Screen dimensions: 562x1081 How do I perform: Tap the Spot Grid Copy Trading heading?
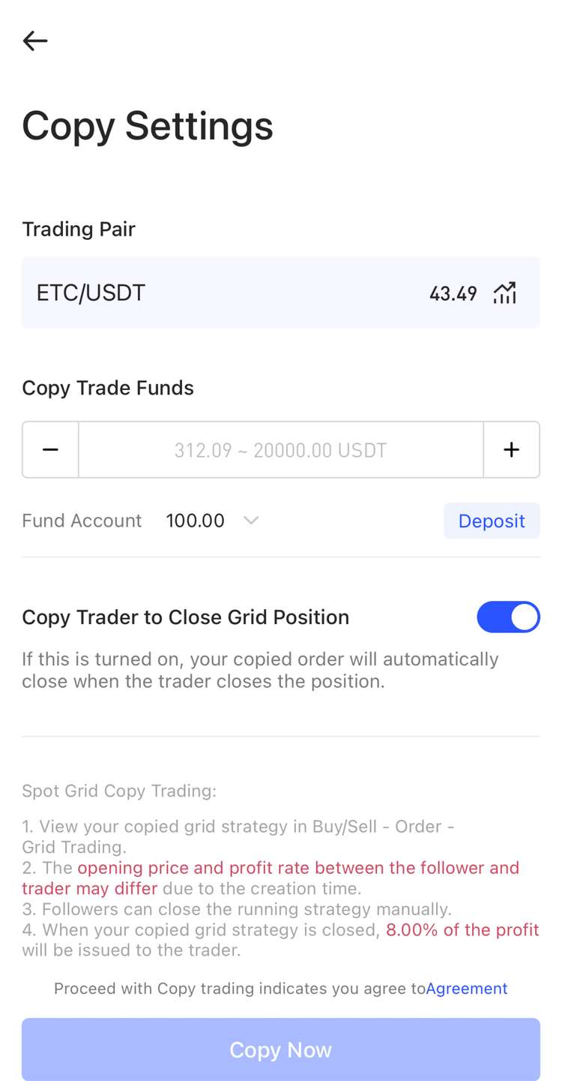119,791
